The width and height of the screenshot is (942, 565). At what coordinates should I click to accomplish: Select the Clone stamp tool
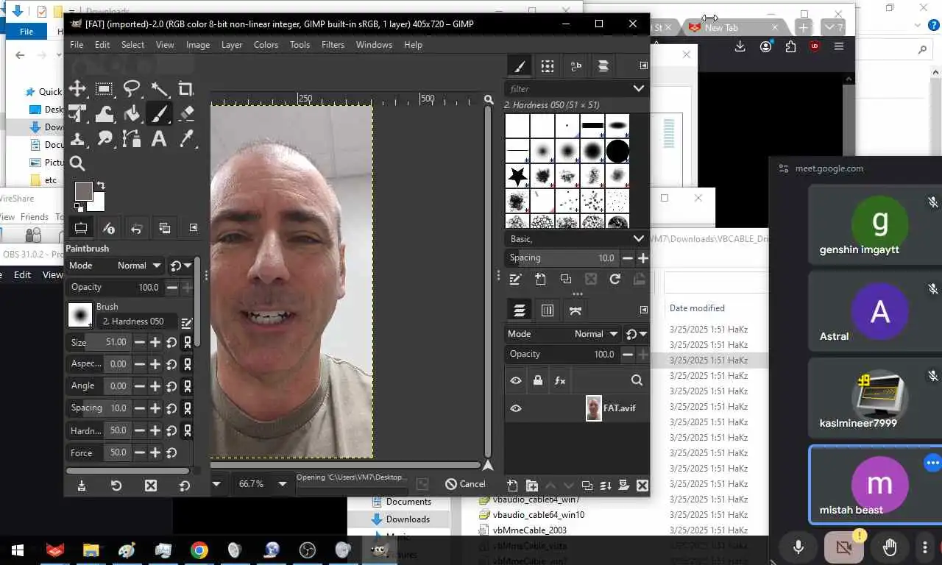coord(77,138)
